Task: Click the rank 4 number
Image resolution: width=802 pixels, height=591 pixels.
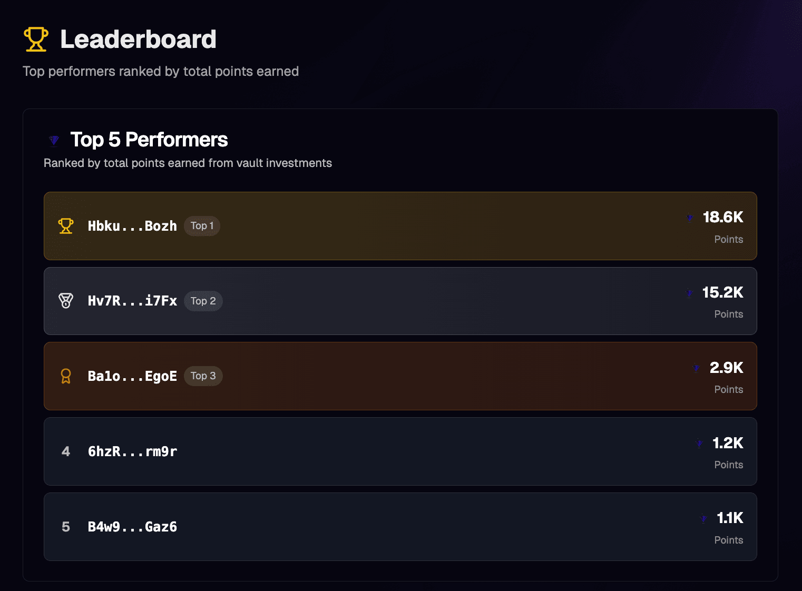Action: point(66,451)
